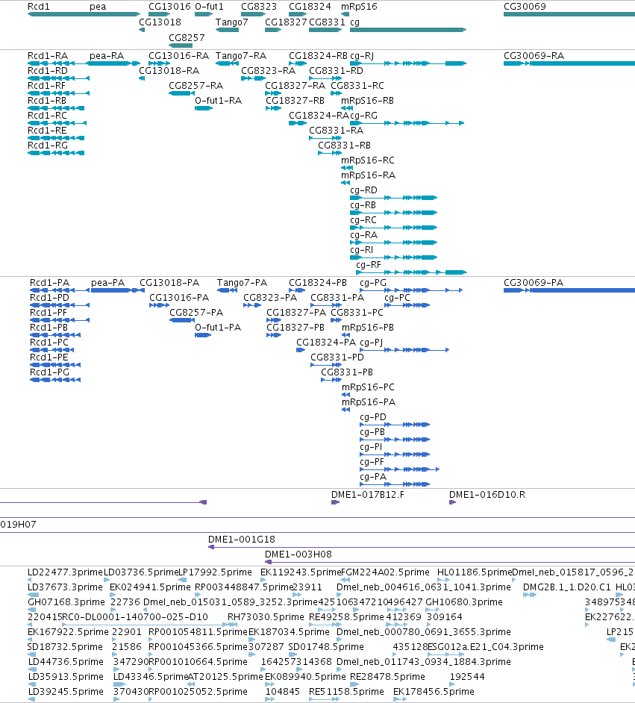635x703 pixels.
Task: Select the Tango7-RA transcript
Action: pyautogui.click(x=241, y=55)
